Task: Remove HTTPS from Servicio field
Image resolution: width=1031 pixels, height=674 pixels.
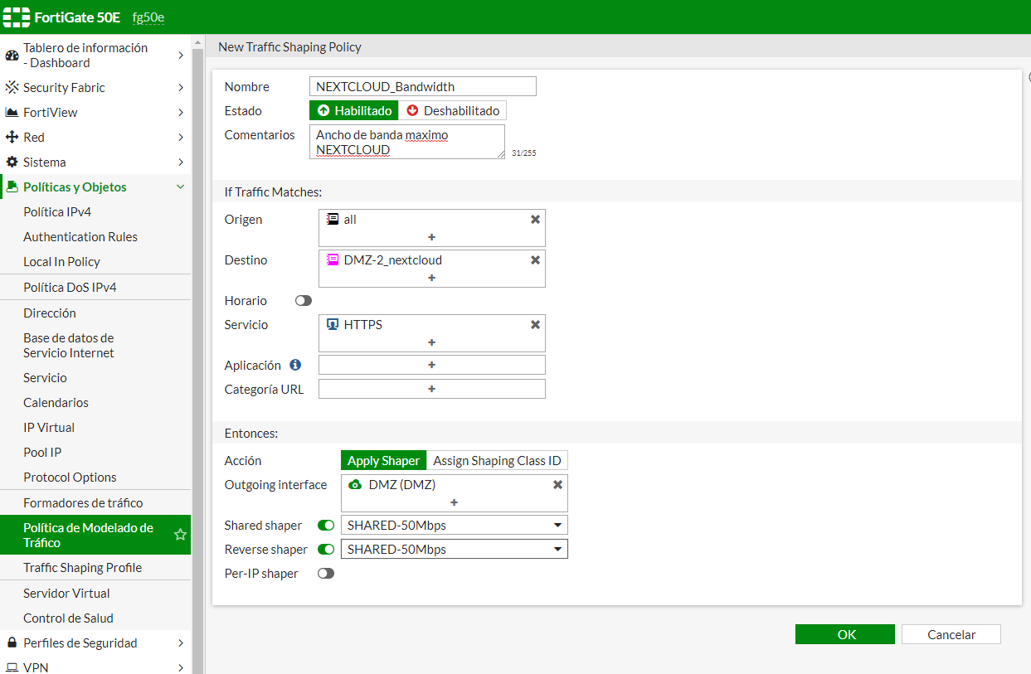Action: tap(535, 324)
